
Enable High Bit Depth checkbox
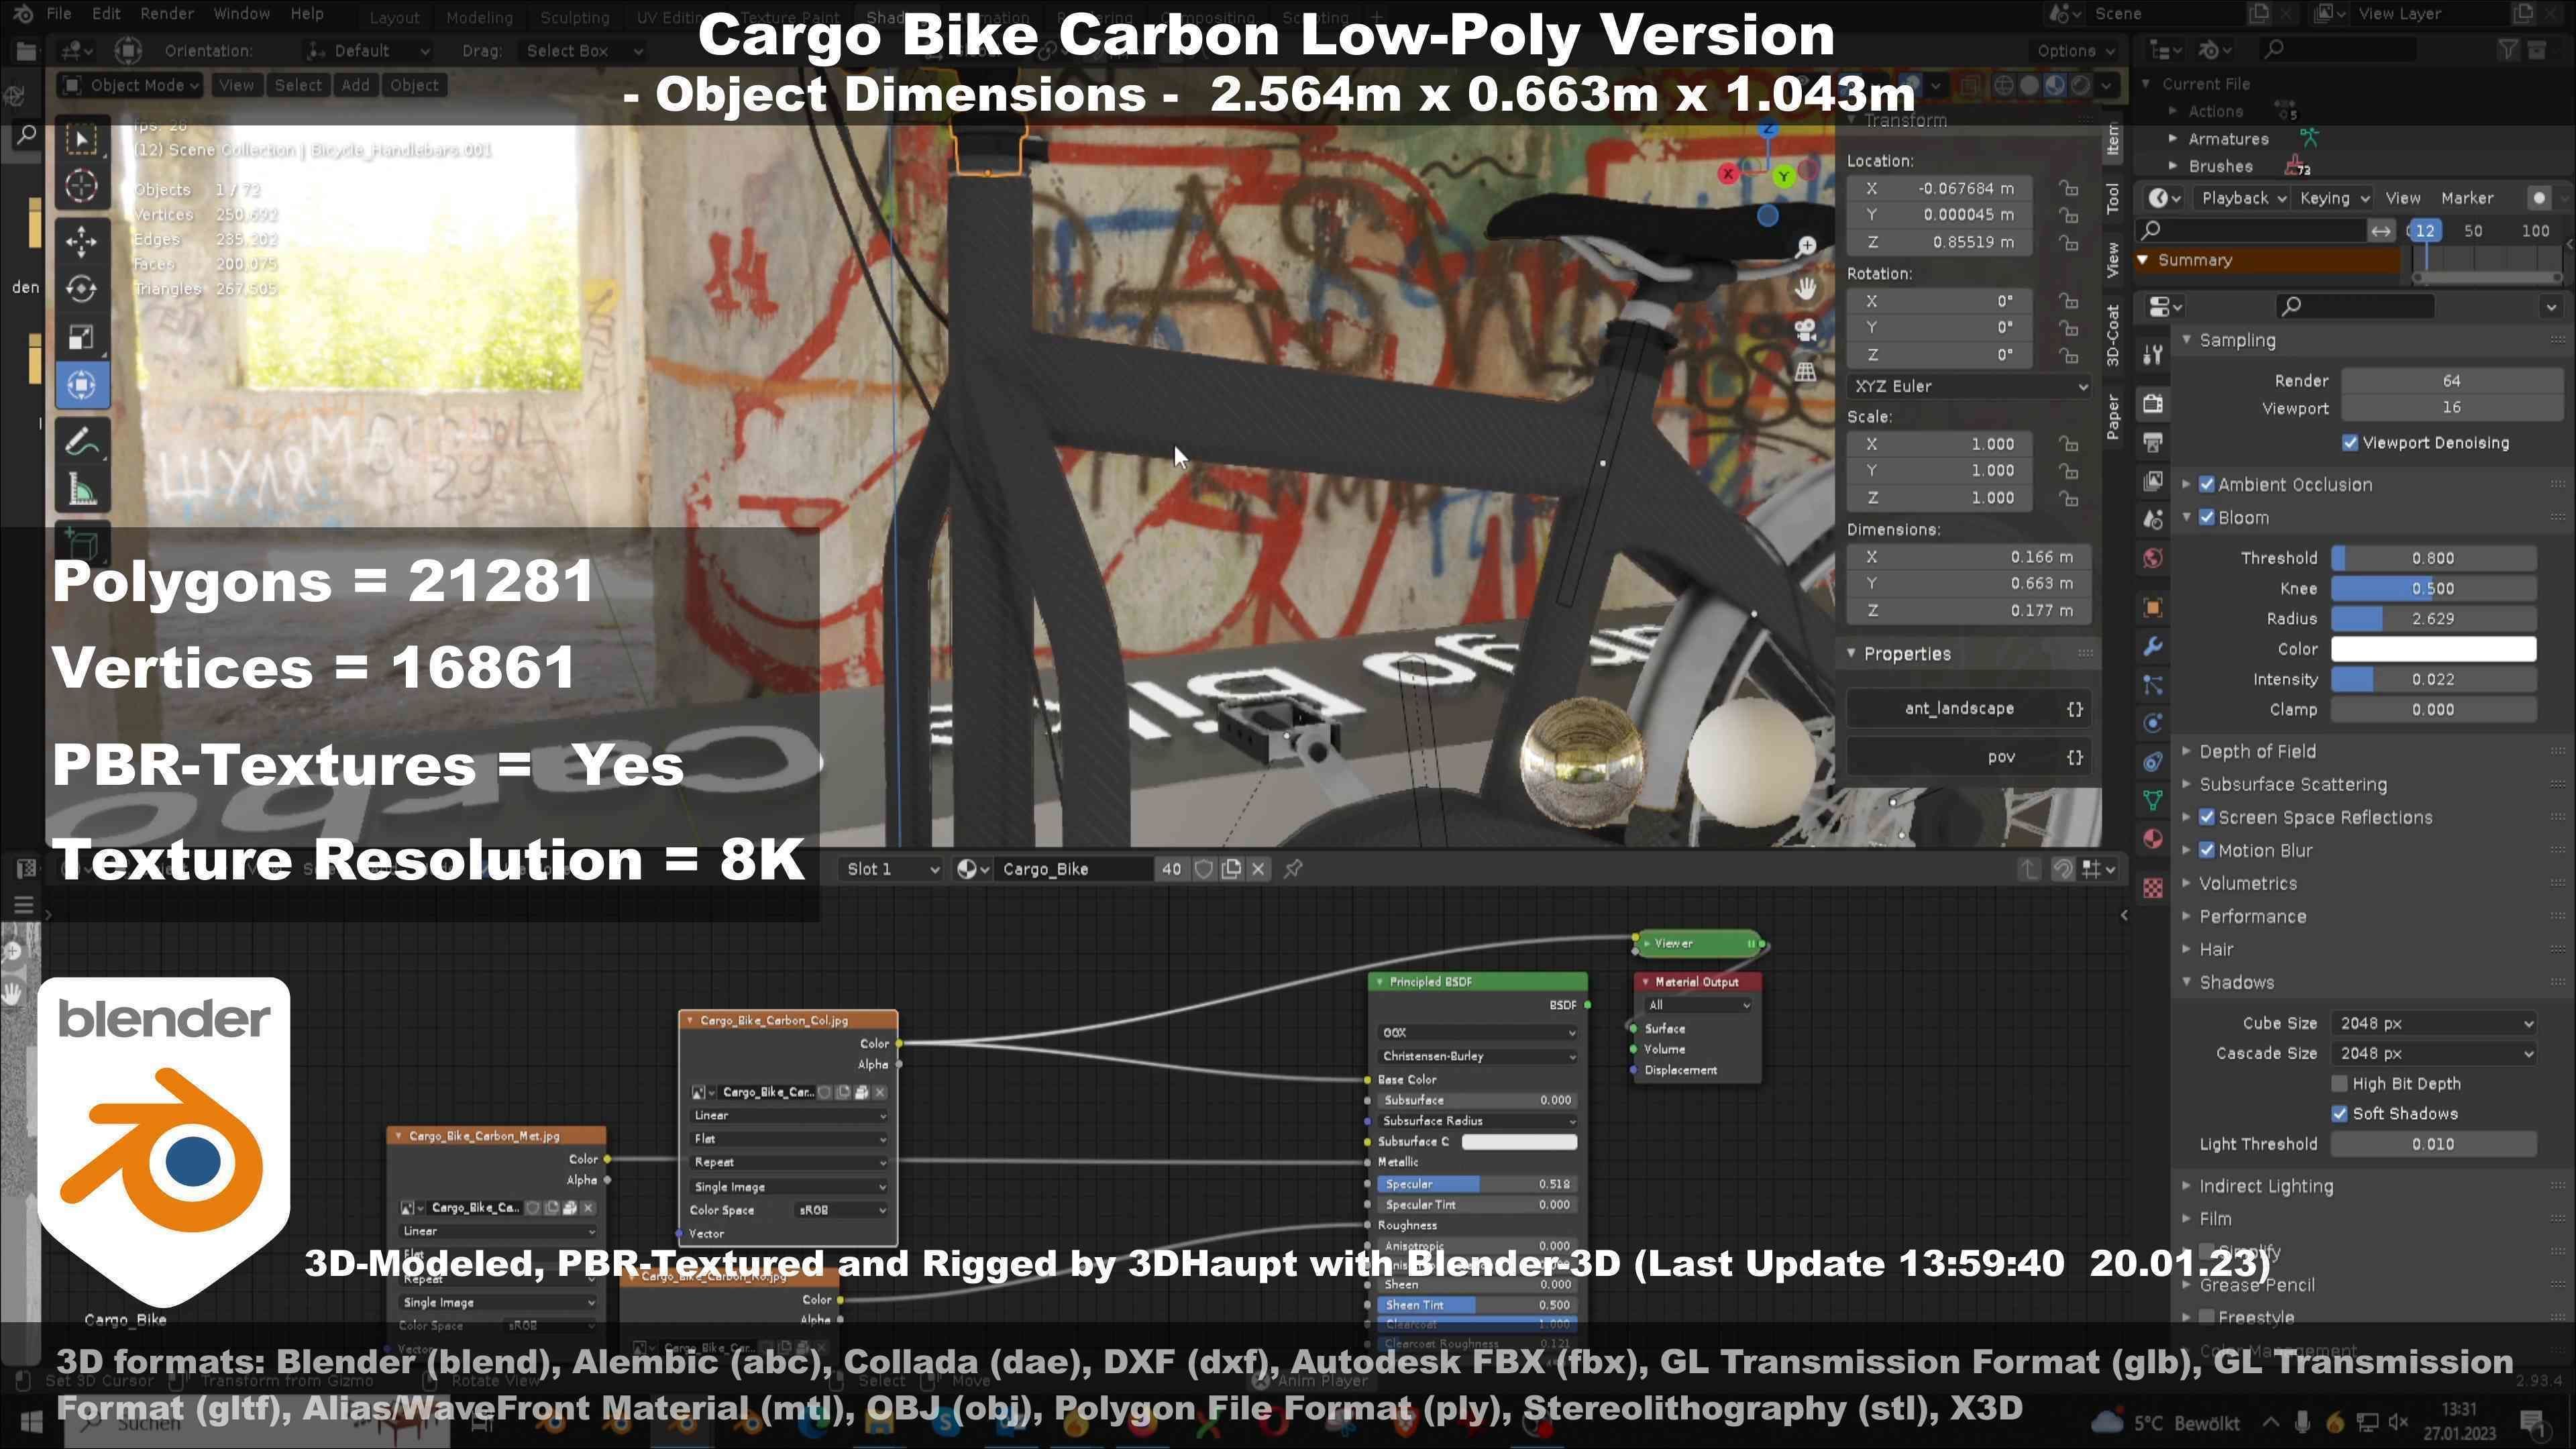pos(2339,1084)
